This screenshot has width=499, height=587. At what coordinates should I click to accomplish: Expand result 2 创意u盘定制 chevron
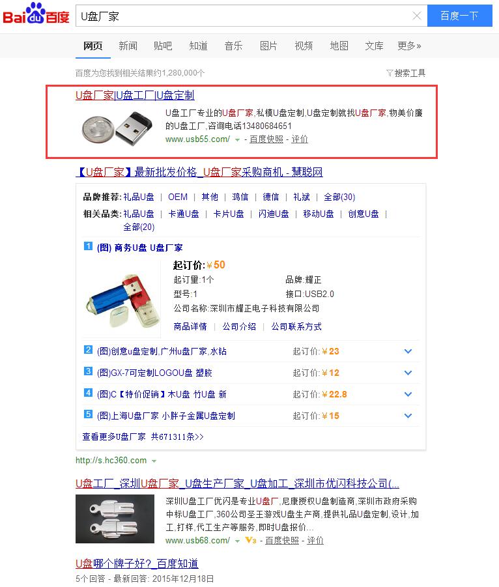[x=408, y=351]
